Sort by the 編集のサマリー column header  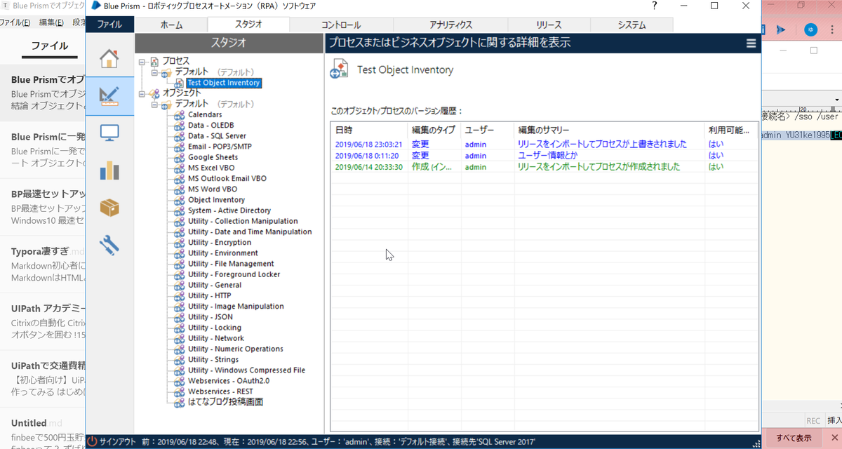click(609, 130)
